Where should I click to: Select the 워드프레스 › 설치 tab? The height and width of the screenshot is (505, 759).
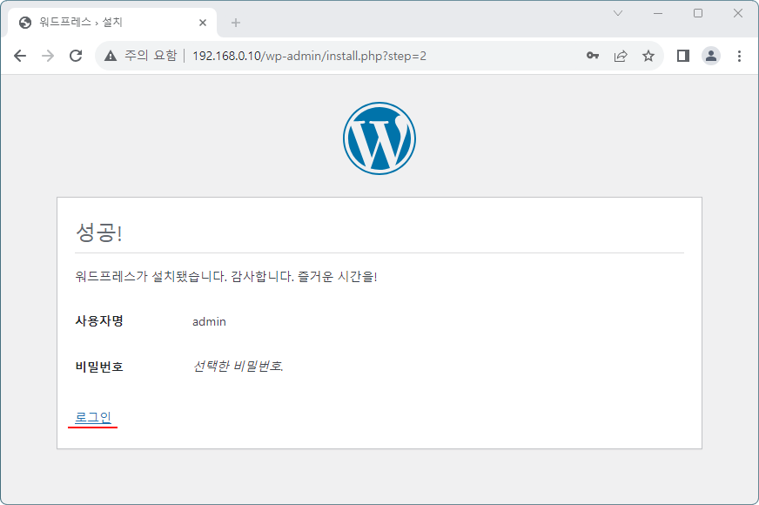click(x=111, y=23)
